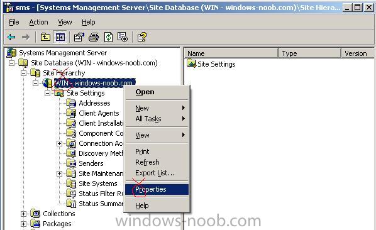Click the Site Database folder icon
376x230 pixels.
coord(23,63)
